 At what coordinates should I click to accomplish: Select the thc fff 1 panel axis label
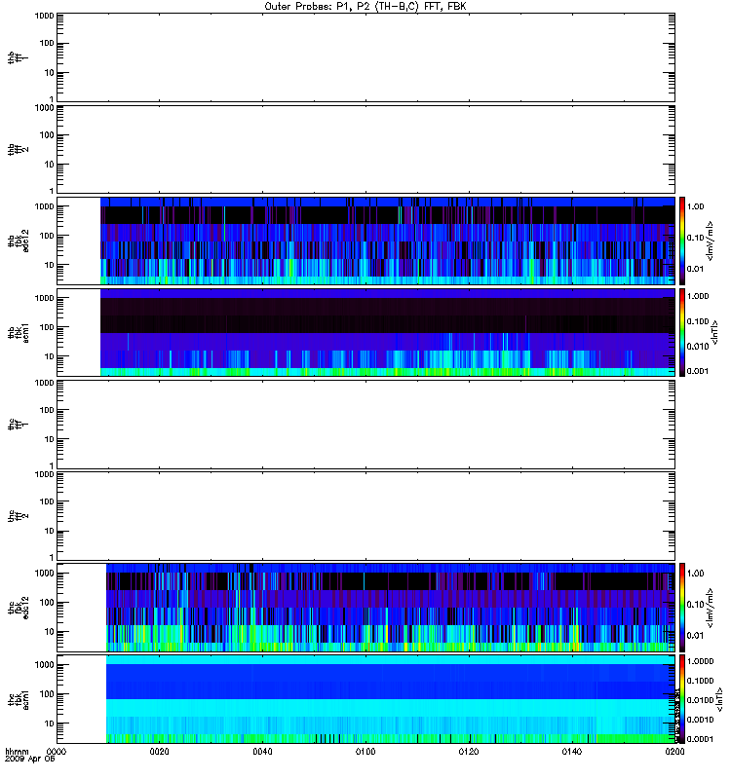pos(18,425)
